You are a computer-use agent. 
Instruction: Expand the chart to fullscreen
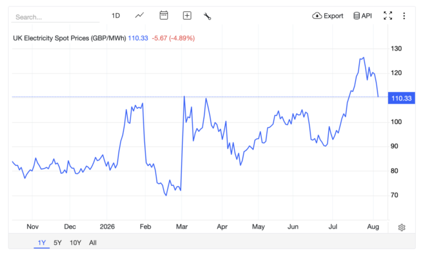tap(387, 16)
